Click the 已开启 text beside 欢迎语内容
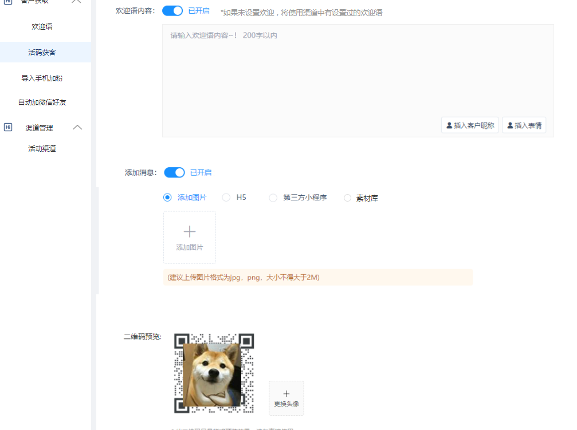This screenshot has height=430, width=577. pos(199,11)
